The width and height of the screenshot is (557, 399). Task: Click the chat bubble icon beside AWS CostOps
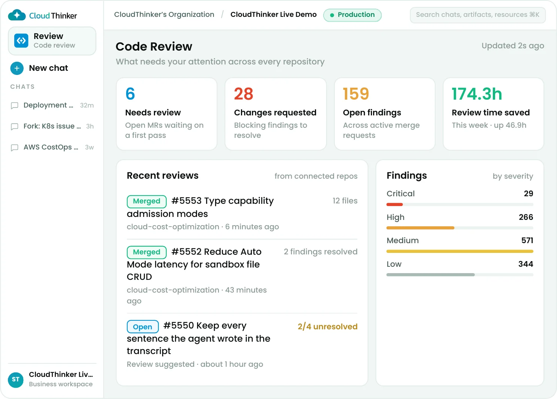tap(15, 148)
